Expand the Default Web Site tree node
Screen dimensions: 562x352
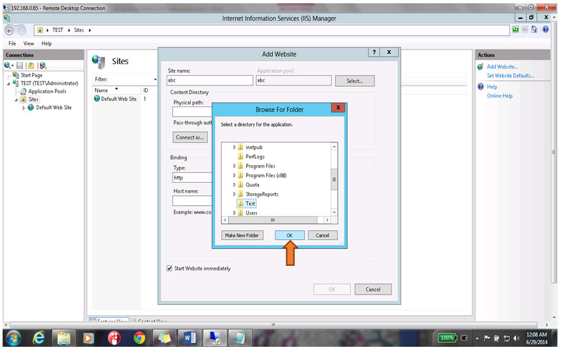[x=24, y=108]
